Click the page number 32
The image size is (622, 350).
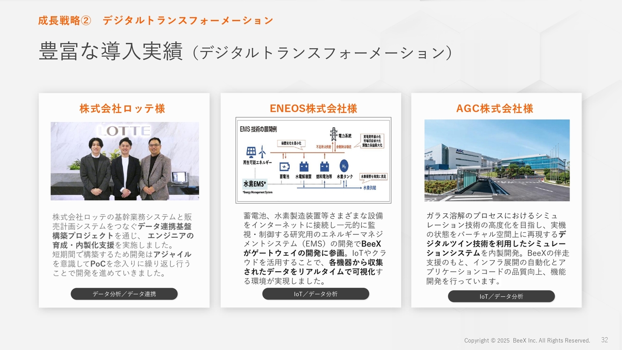(605, 340)
